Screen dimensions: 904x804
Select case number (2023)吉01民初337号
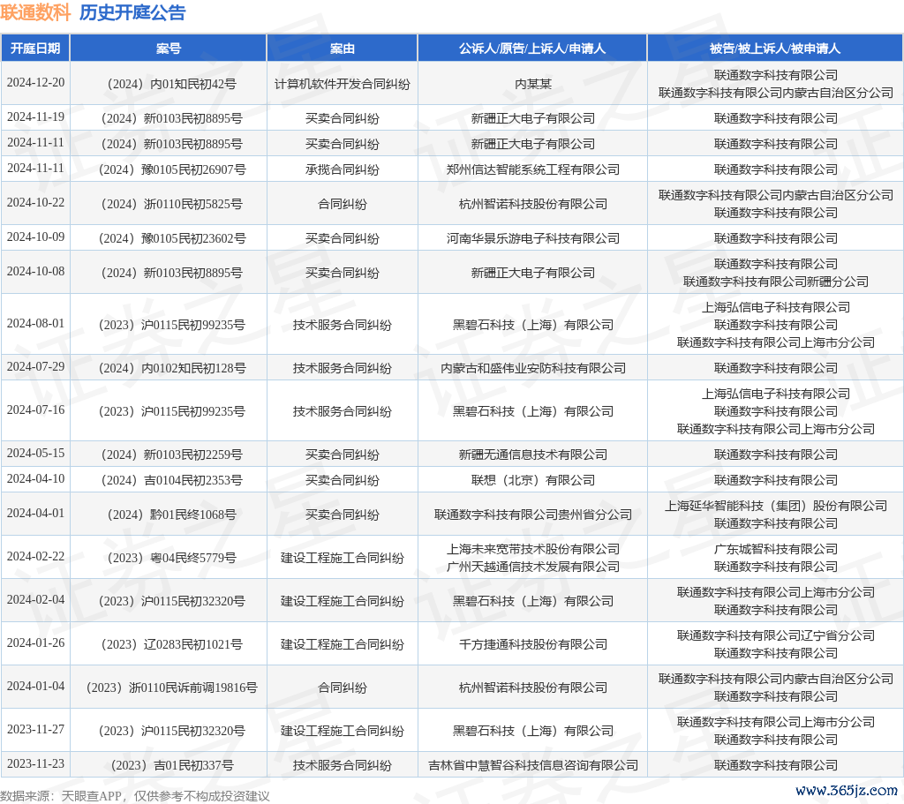pos(172,765)
